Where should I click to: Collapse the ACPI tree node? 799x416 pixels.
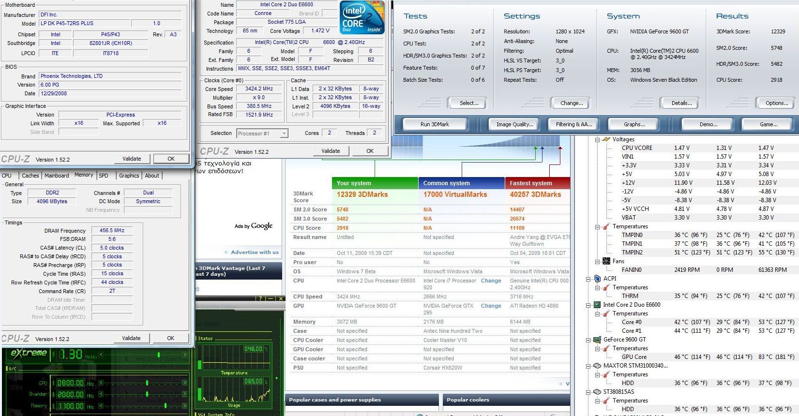coord(588,279)
